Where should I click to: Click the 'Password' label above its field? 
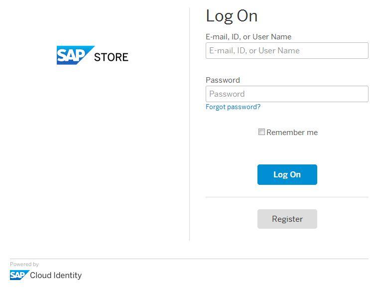[223, 80]
